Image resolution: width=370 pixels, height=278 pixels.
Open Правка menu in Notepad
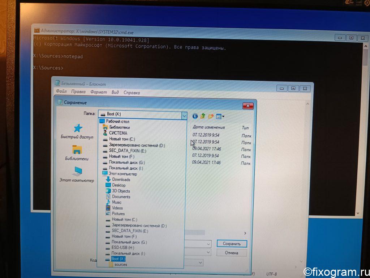[x=78, y=92]
